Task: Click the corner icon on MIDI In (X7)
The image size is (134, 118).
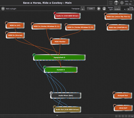Action: point(7,23)
